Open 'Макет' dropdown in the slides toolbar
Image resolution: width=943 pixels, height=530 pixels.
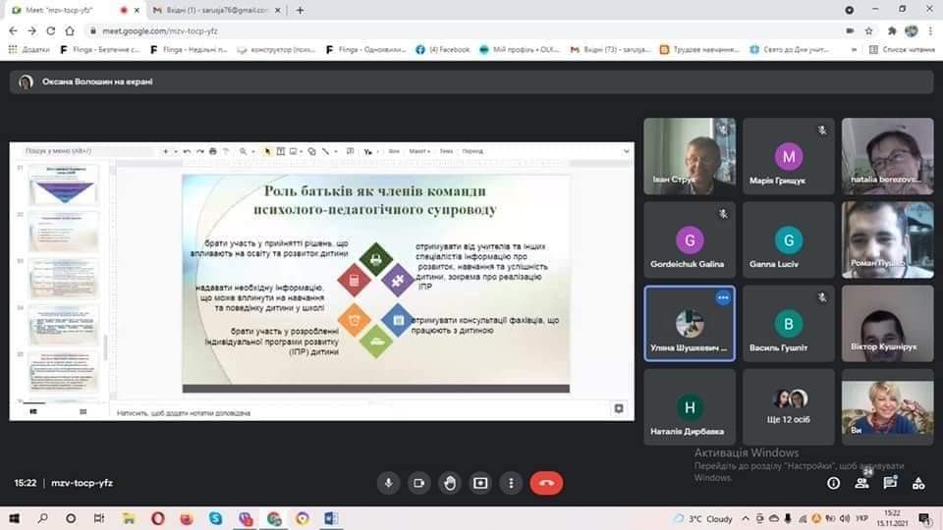[x=418, y=151]
